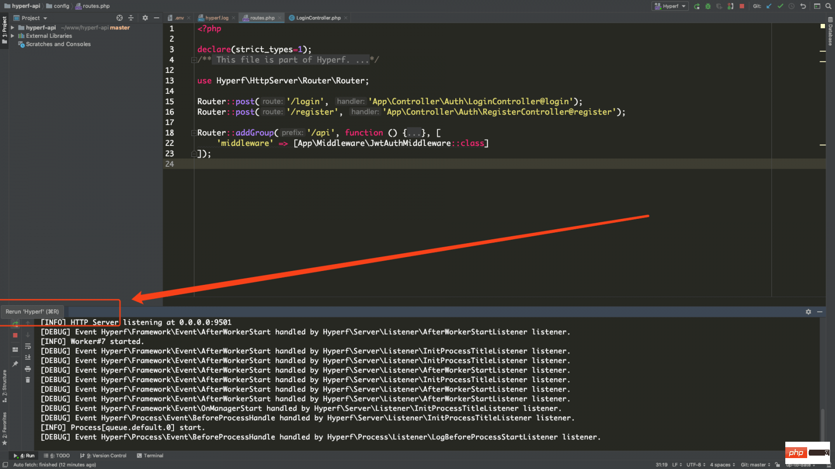The height and width of the screenshot is (469, 835).
Task: Update project via Git blue arrow
Action: point(769,6)
